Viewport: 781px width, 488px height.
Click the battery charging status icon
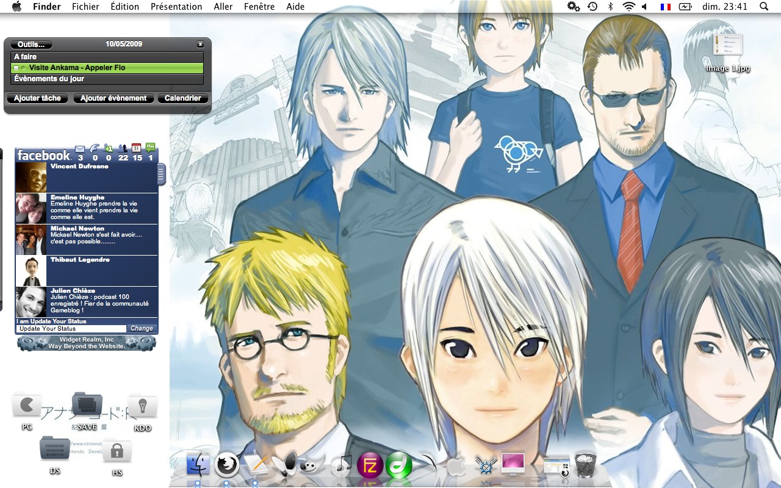coord(686,7)
